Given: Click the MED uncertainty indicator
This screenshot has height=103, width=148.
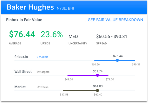Looking at the screenshot, I should click(x=73, y=36).
